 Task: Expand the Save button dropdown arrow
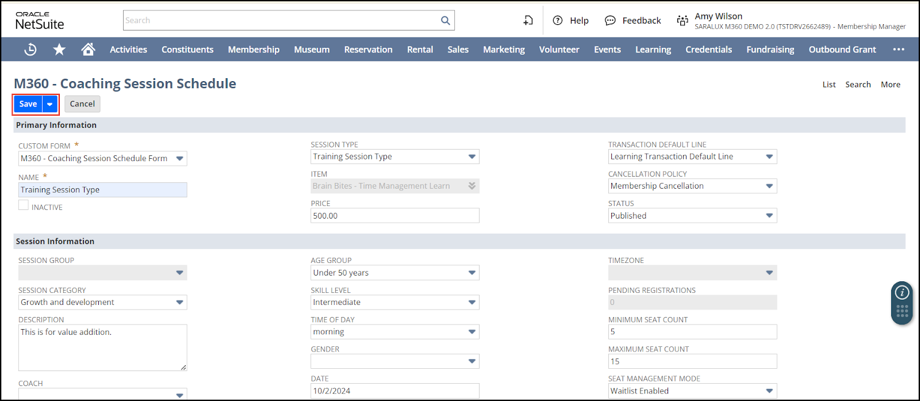[50, 104]
